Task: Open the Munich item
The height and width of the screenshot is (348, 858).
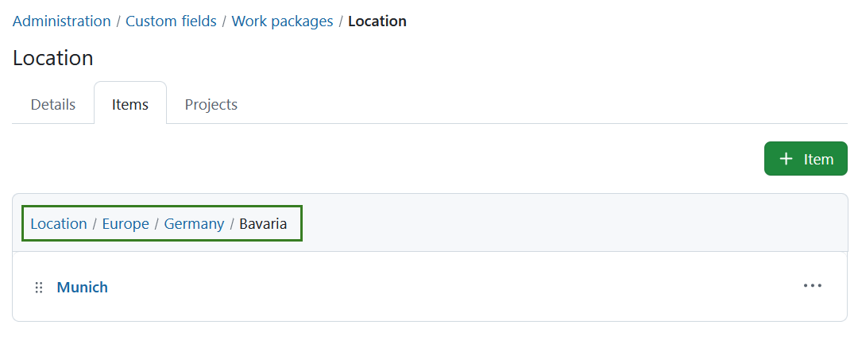Action: [82, 288]
